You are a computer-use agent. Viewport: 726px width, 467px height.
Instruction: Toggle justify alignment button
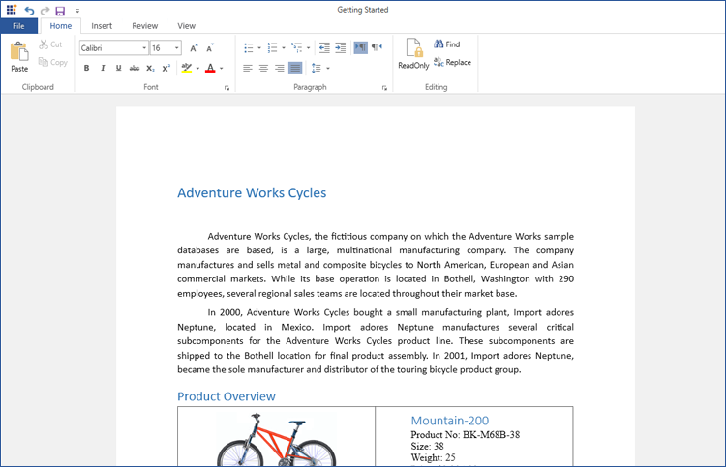295,68
